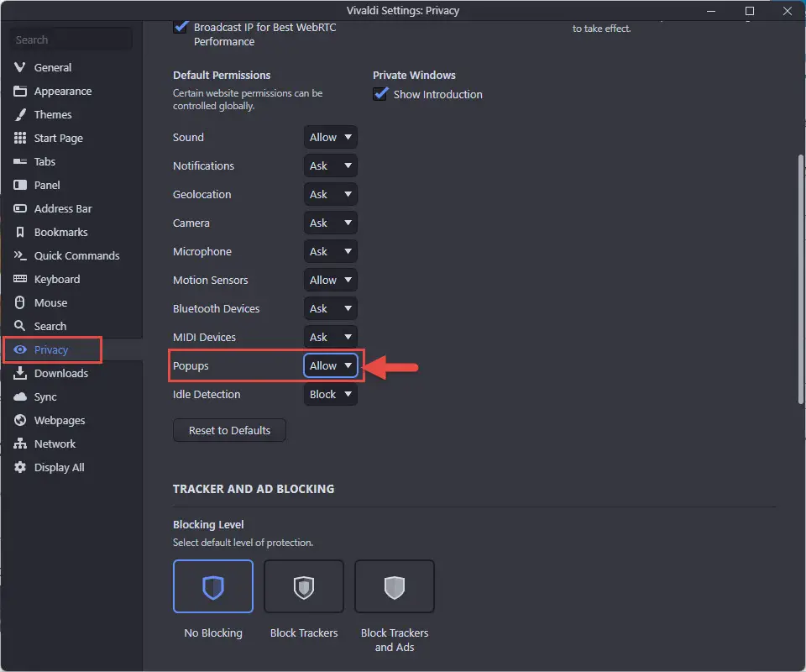
Task: Open Address Bar settings
Action: [63, 208]
